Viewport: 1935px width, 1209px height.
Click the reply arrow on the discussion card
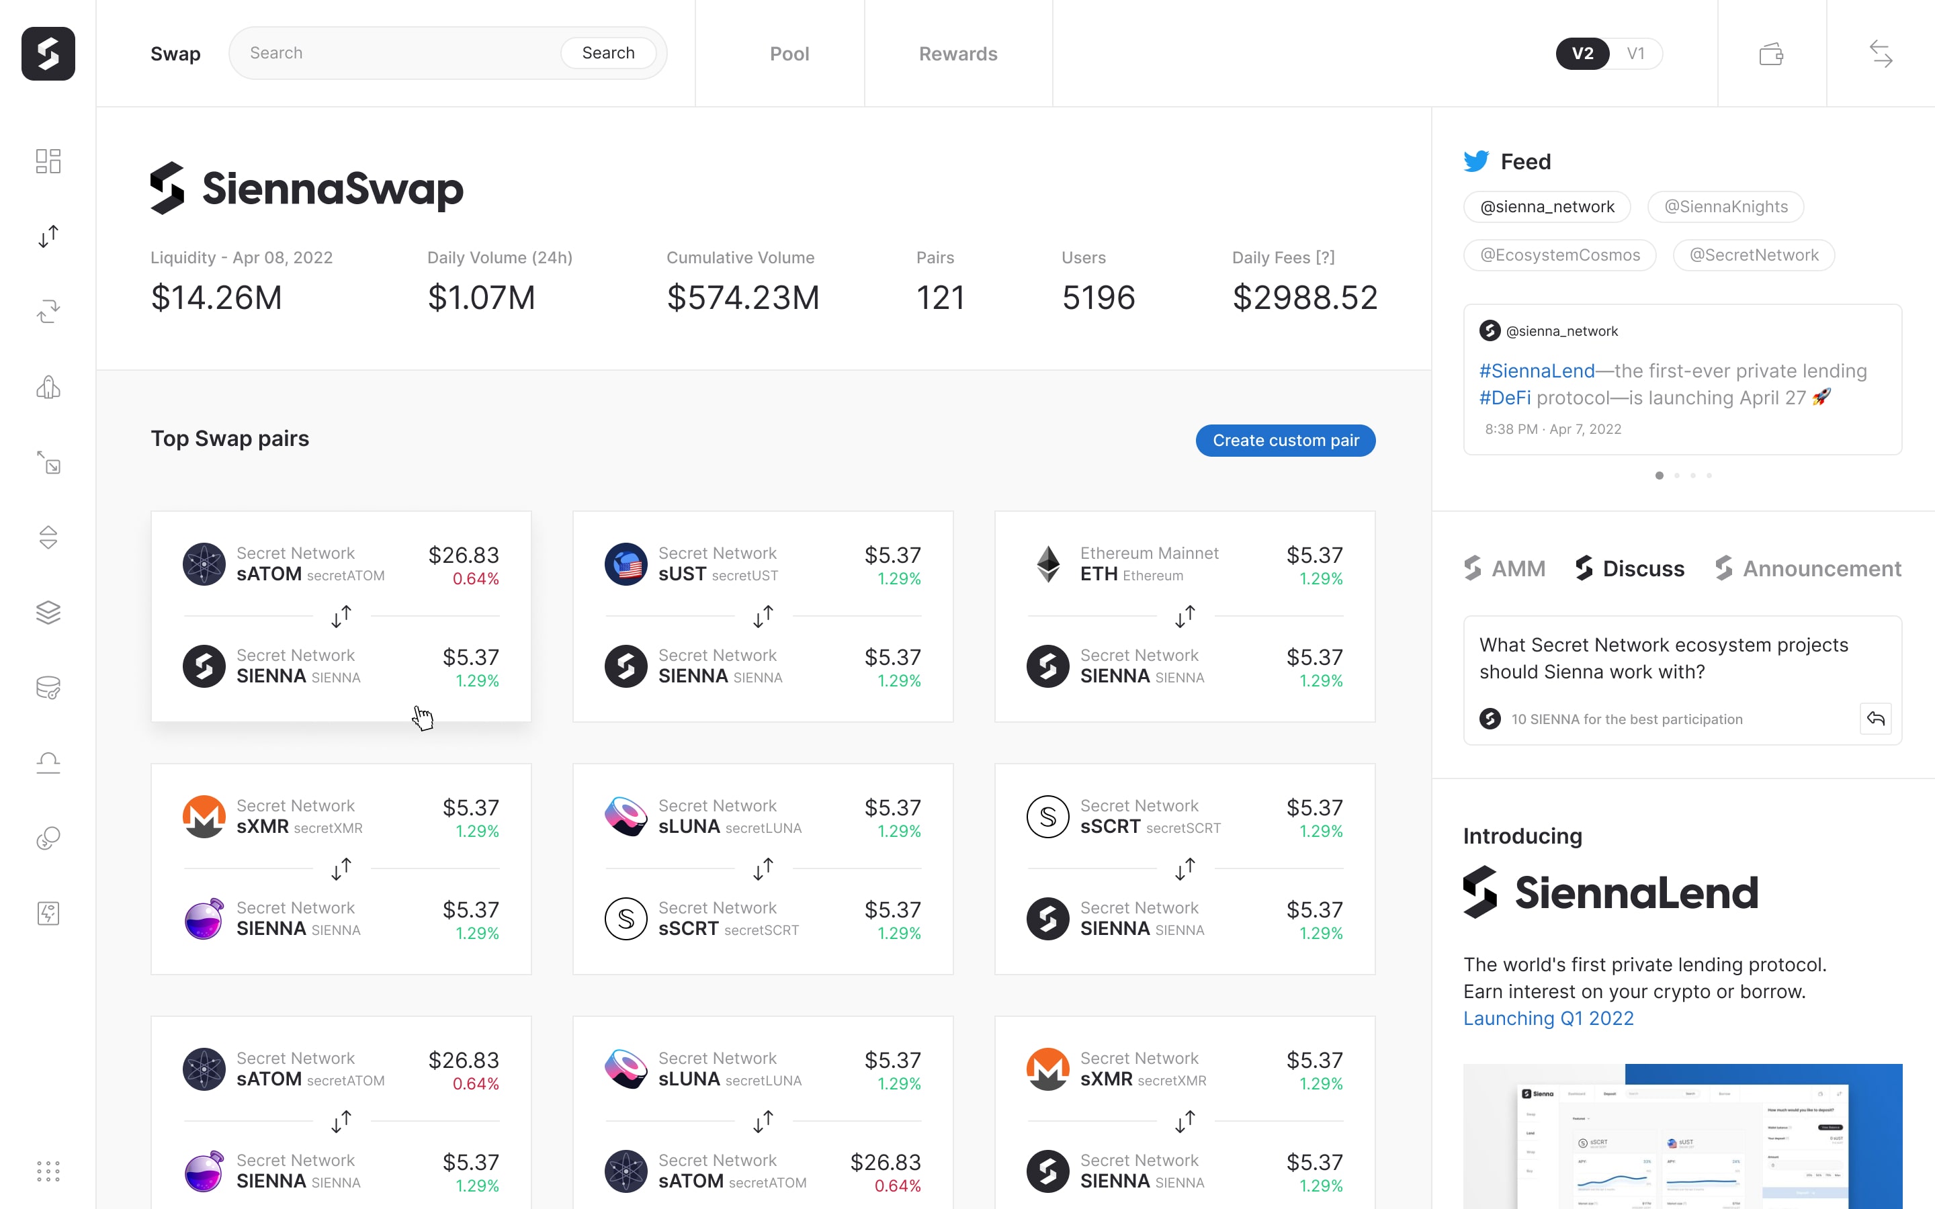click(x=1875, y=718)
